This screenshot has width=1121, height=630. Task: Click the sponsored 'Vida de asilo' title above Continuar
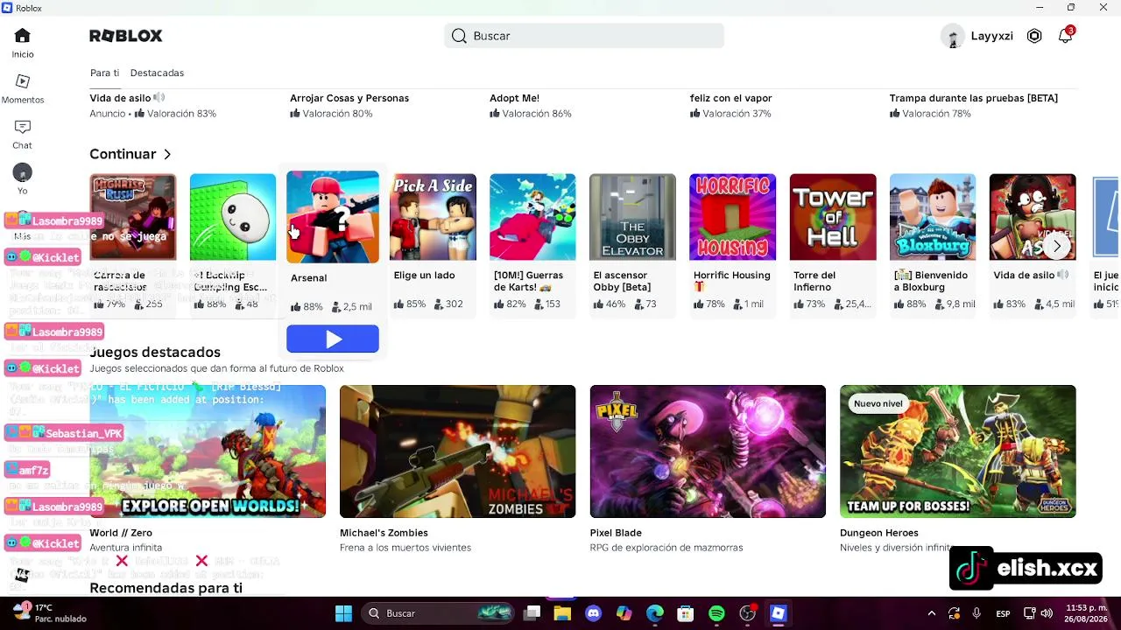[x=121, y=98]
